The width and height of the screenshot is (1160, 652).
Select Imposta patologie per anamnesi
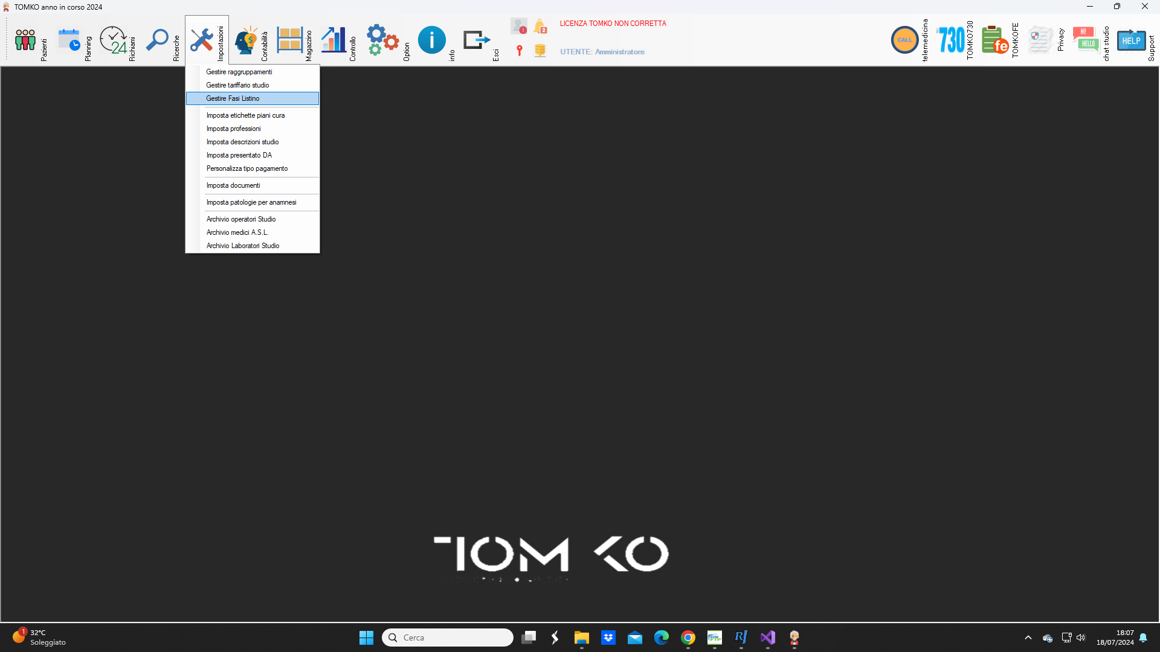tap(253, 202)
